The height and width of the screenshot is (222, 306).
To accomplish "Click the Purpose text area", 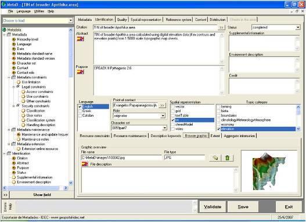I will pyautogui.click(x=159, y=81).
